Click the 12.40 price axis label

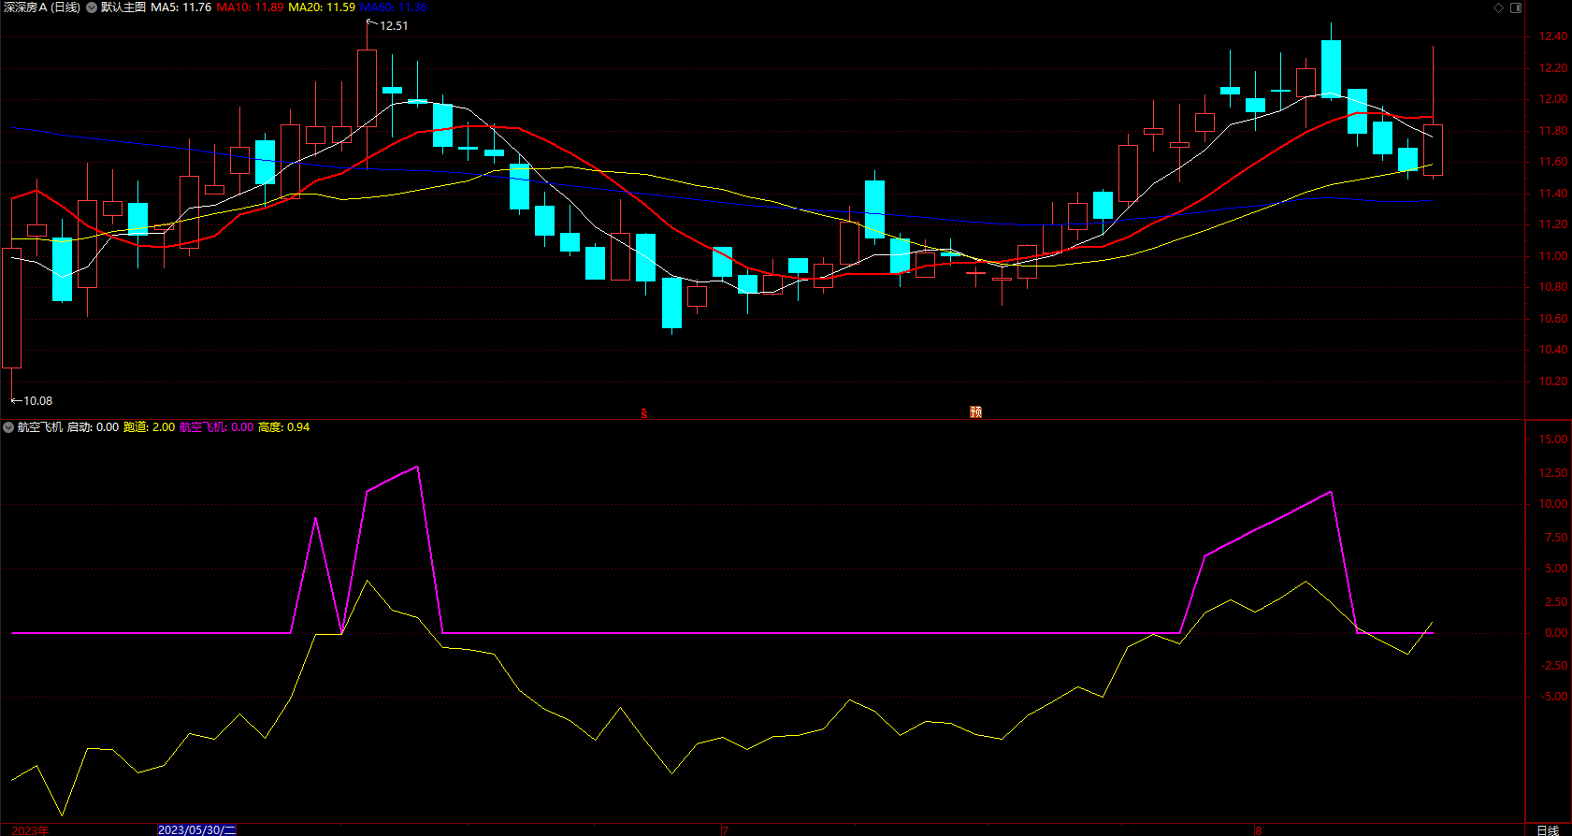click(x=1552, y=36)
